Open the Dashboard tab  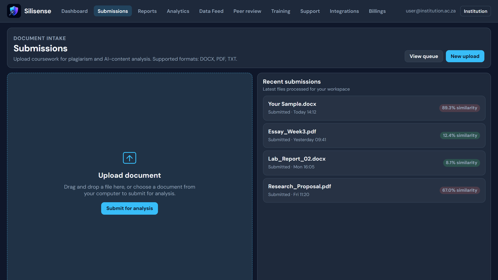pos(74,11)
